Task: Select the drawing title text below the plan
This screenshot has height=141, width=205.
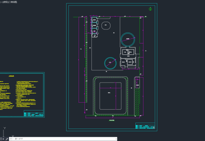Action: point(112,120)
